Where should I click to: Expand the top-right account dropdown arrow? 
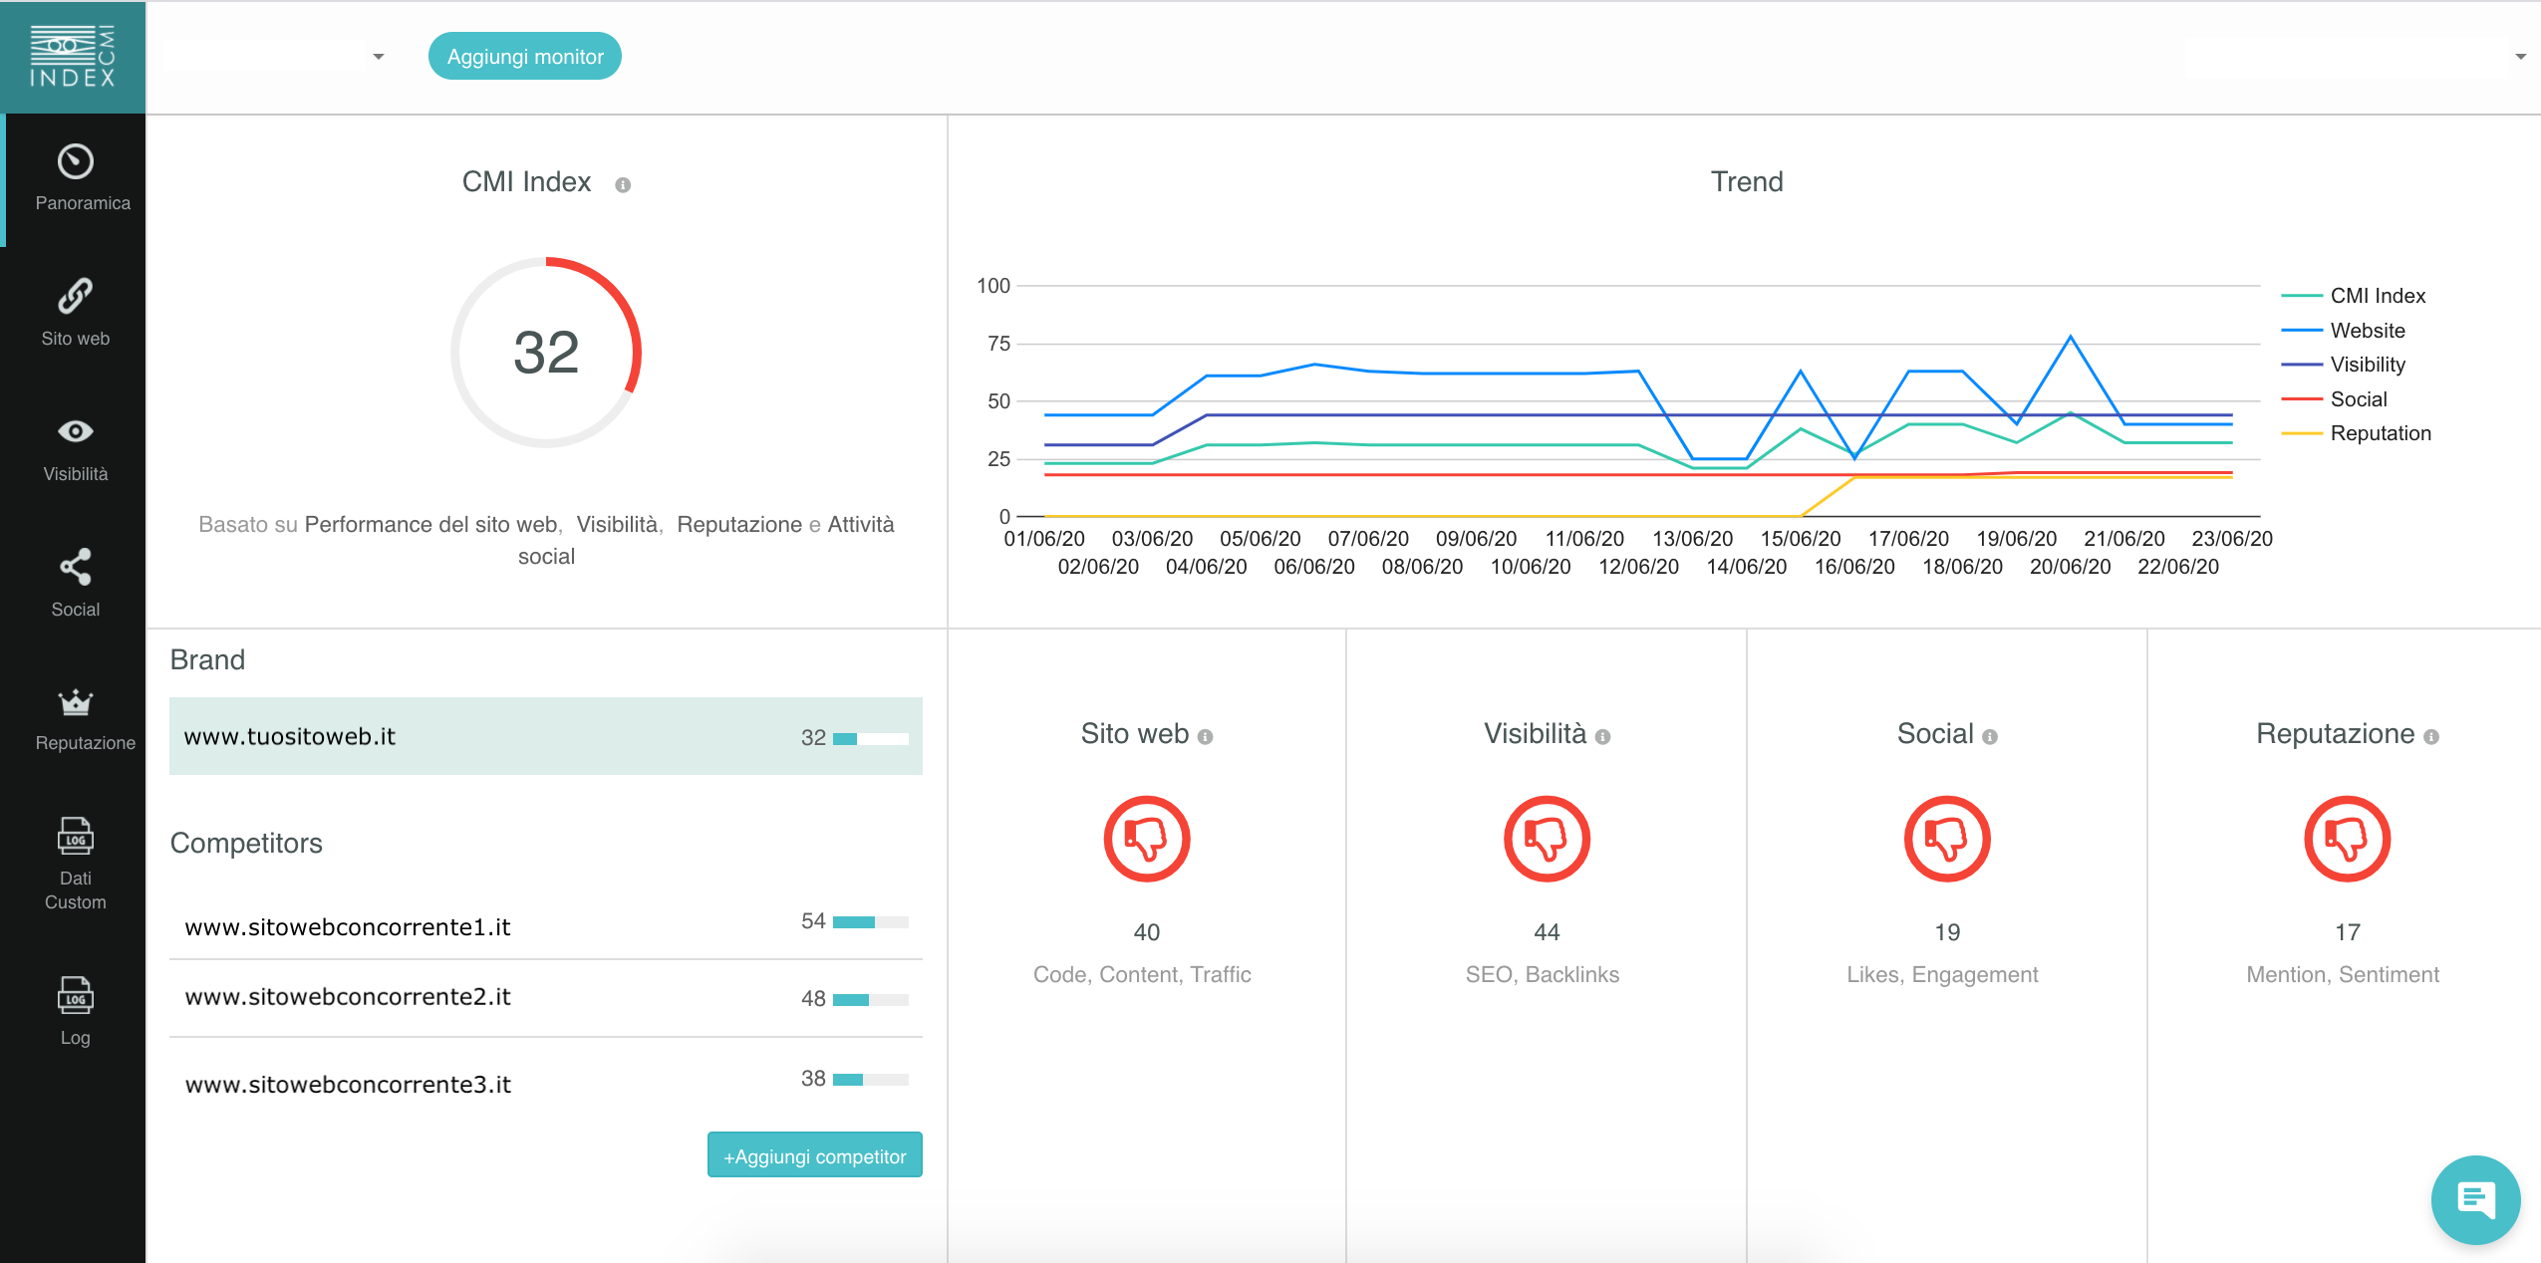click(x=2520, y=57)
